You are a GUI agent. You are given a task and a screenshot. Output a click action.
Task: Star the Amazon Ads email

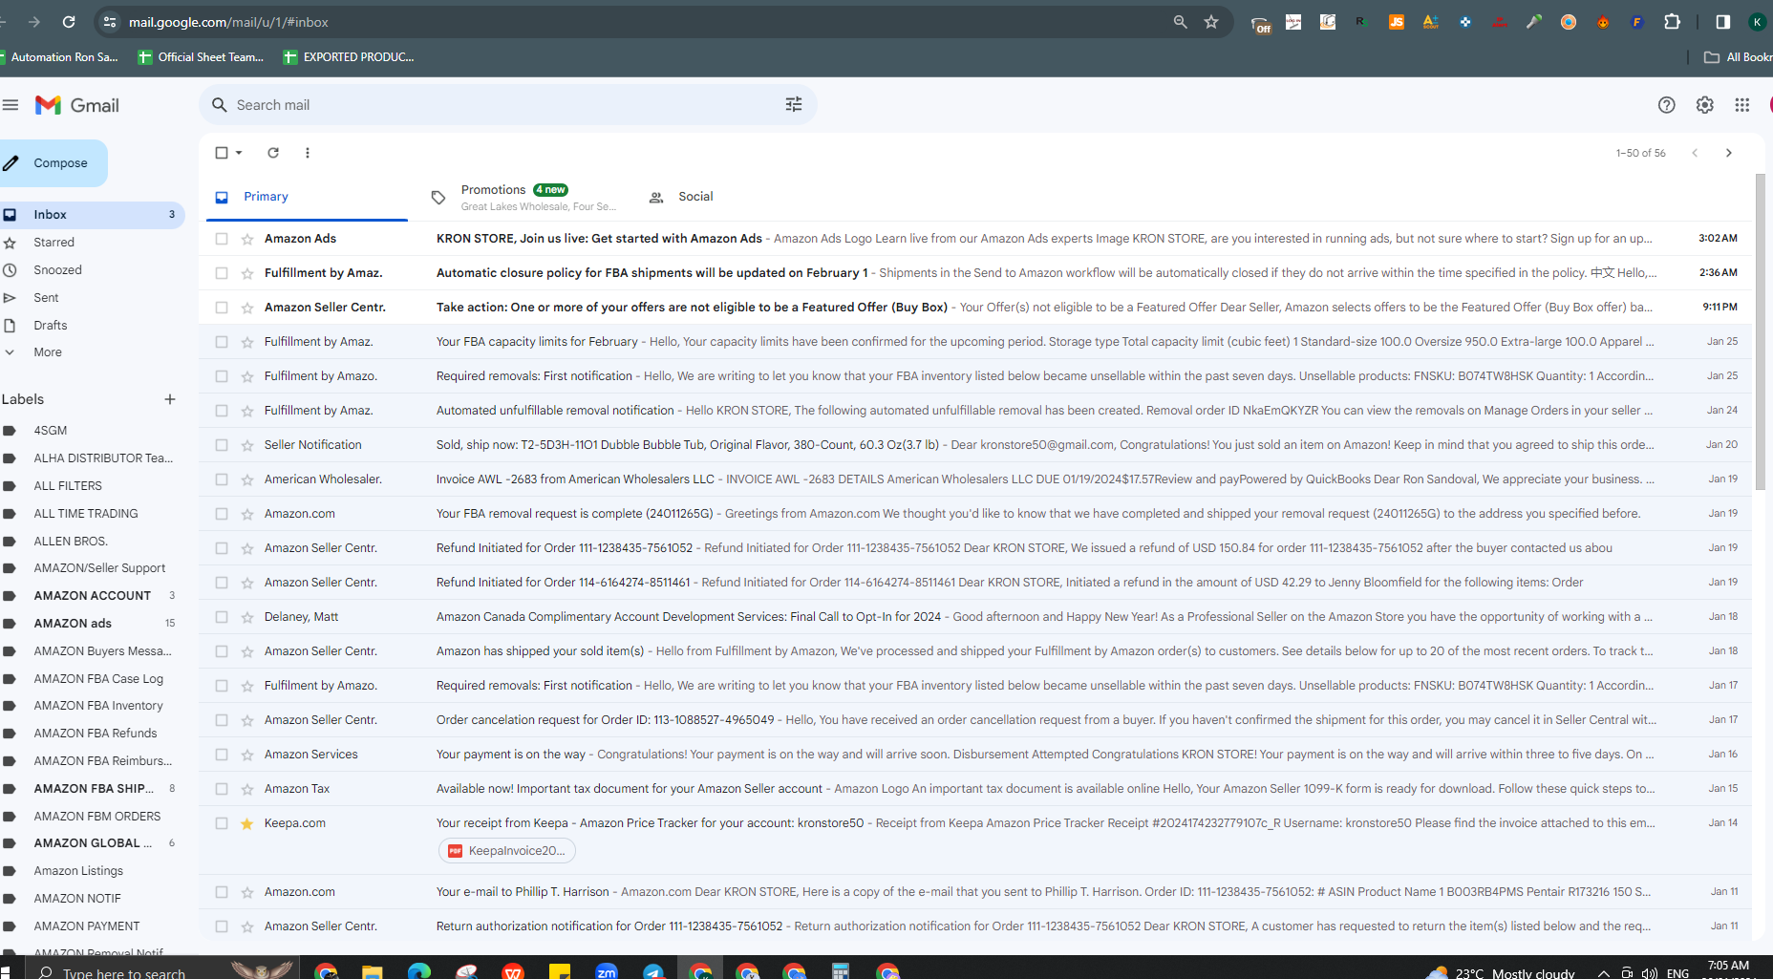(x=247, y=239)
